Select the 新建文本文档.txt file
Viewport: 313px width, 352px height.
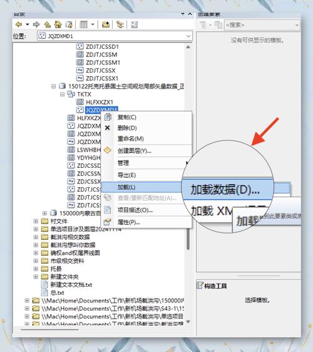[67, 284]
